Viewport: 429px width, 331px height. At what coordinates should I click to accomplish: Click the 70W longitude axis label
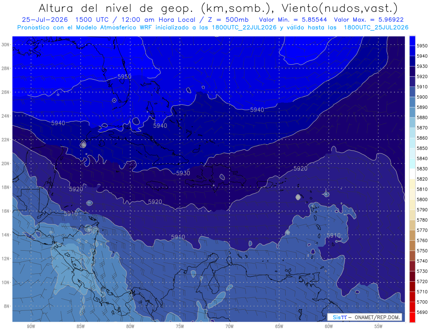pyautogui.click(x=230, y=326)
